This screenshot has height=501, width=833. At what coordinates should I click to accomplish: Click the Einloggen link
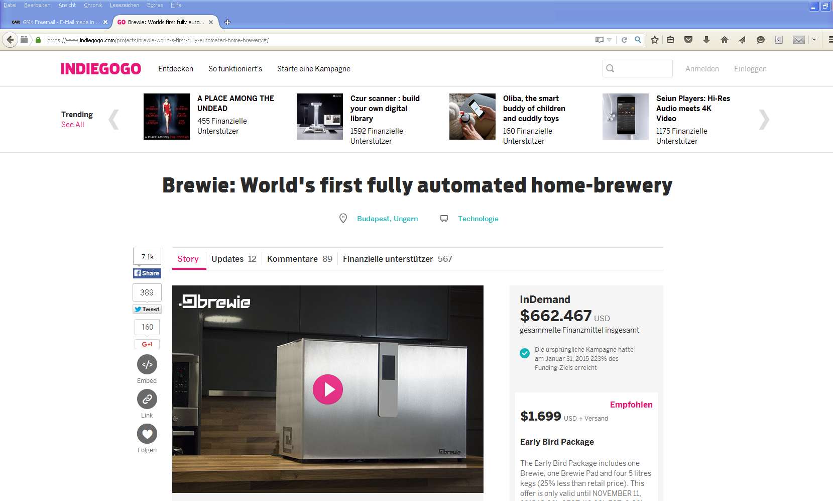click(x=750, y=69)
